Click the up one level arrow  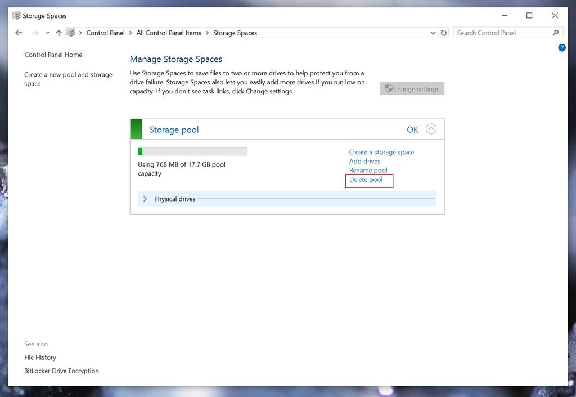click(x=58, y=33)
